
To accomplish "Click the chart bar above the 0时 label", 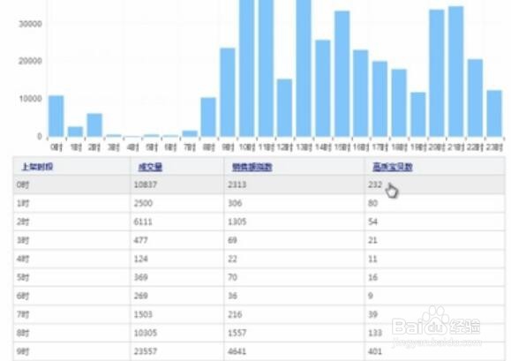I will 56,116.
